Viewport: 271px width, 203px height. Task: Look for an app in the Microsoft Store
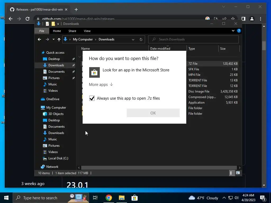coord(129,72)
